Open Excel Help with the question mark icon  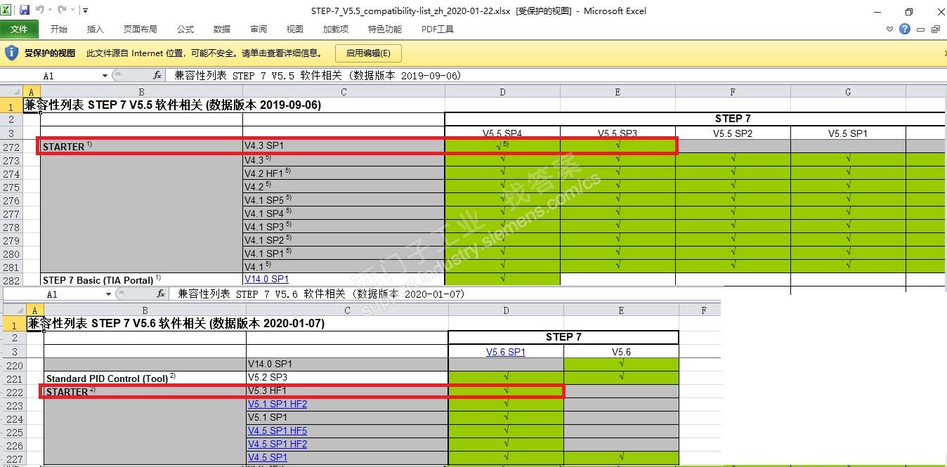905,29
